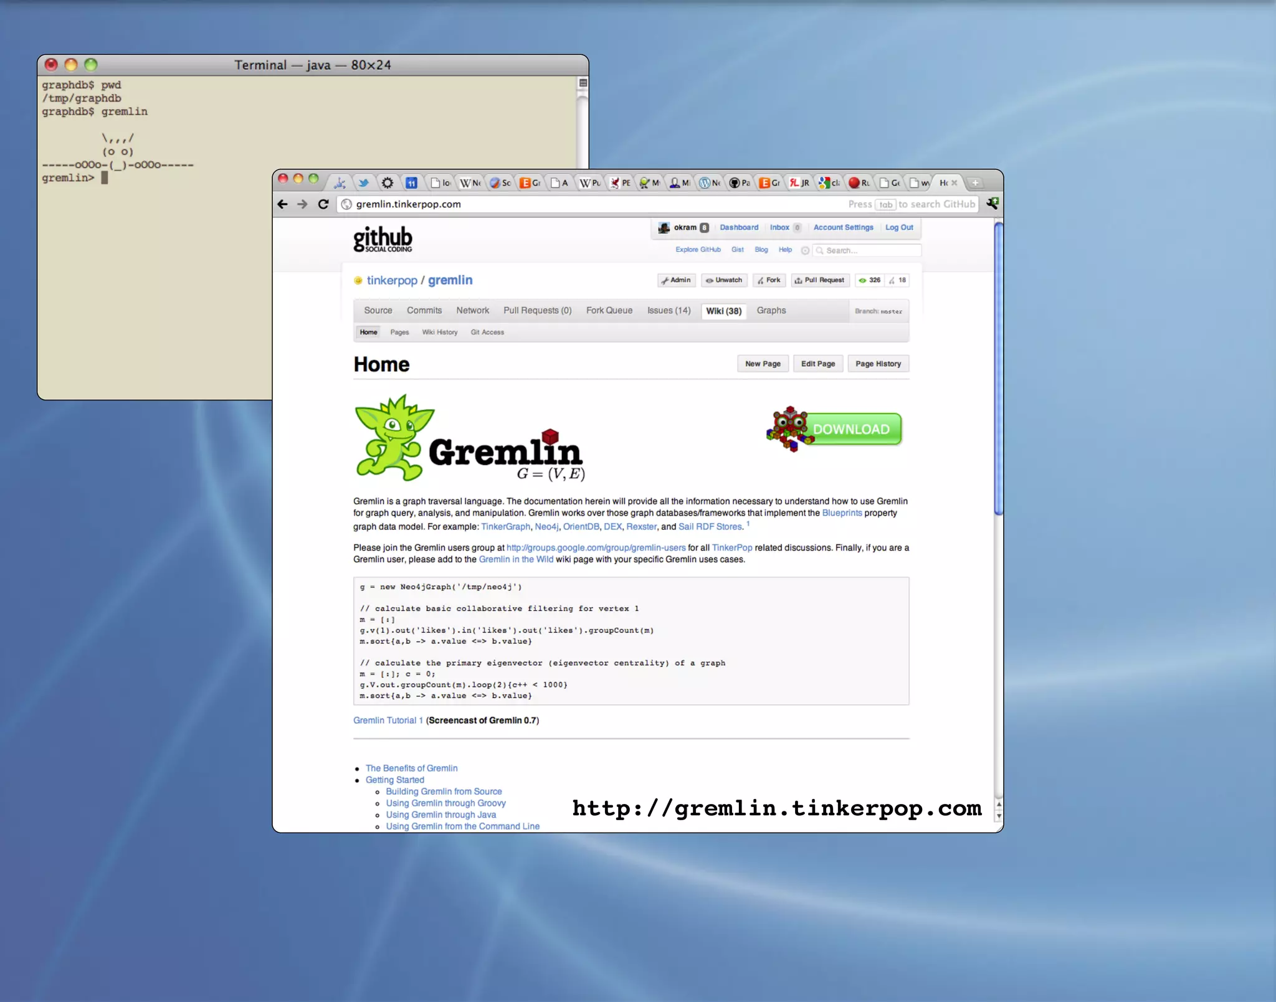This screenshot has width=1276, height=1002.
Task: Open the pinned Twitter bird tab
Action: pyautogui.click(x=363, y=182)
